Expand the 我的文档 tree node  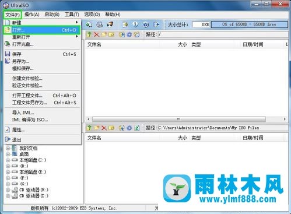coord(8,148)
